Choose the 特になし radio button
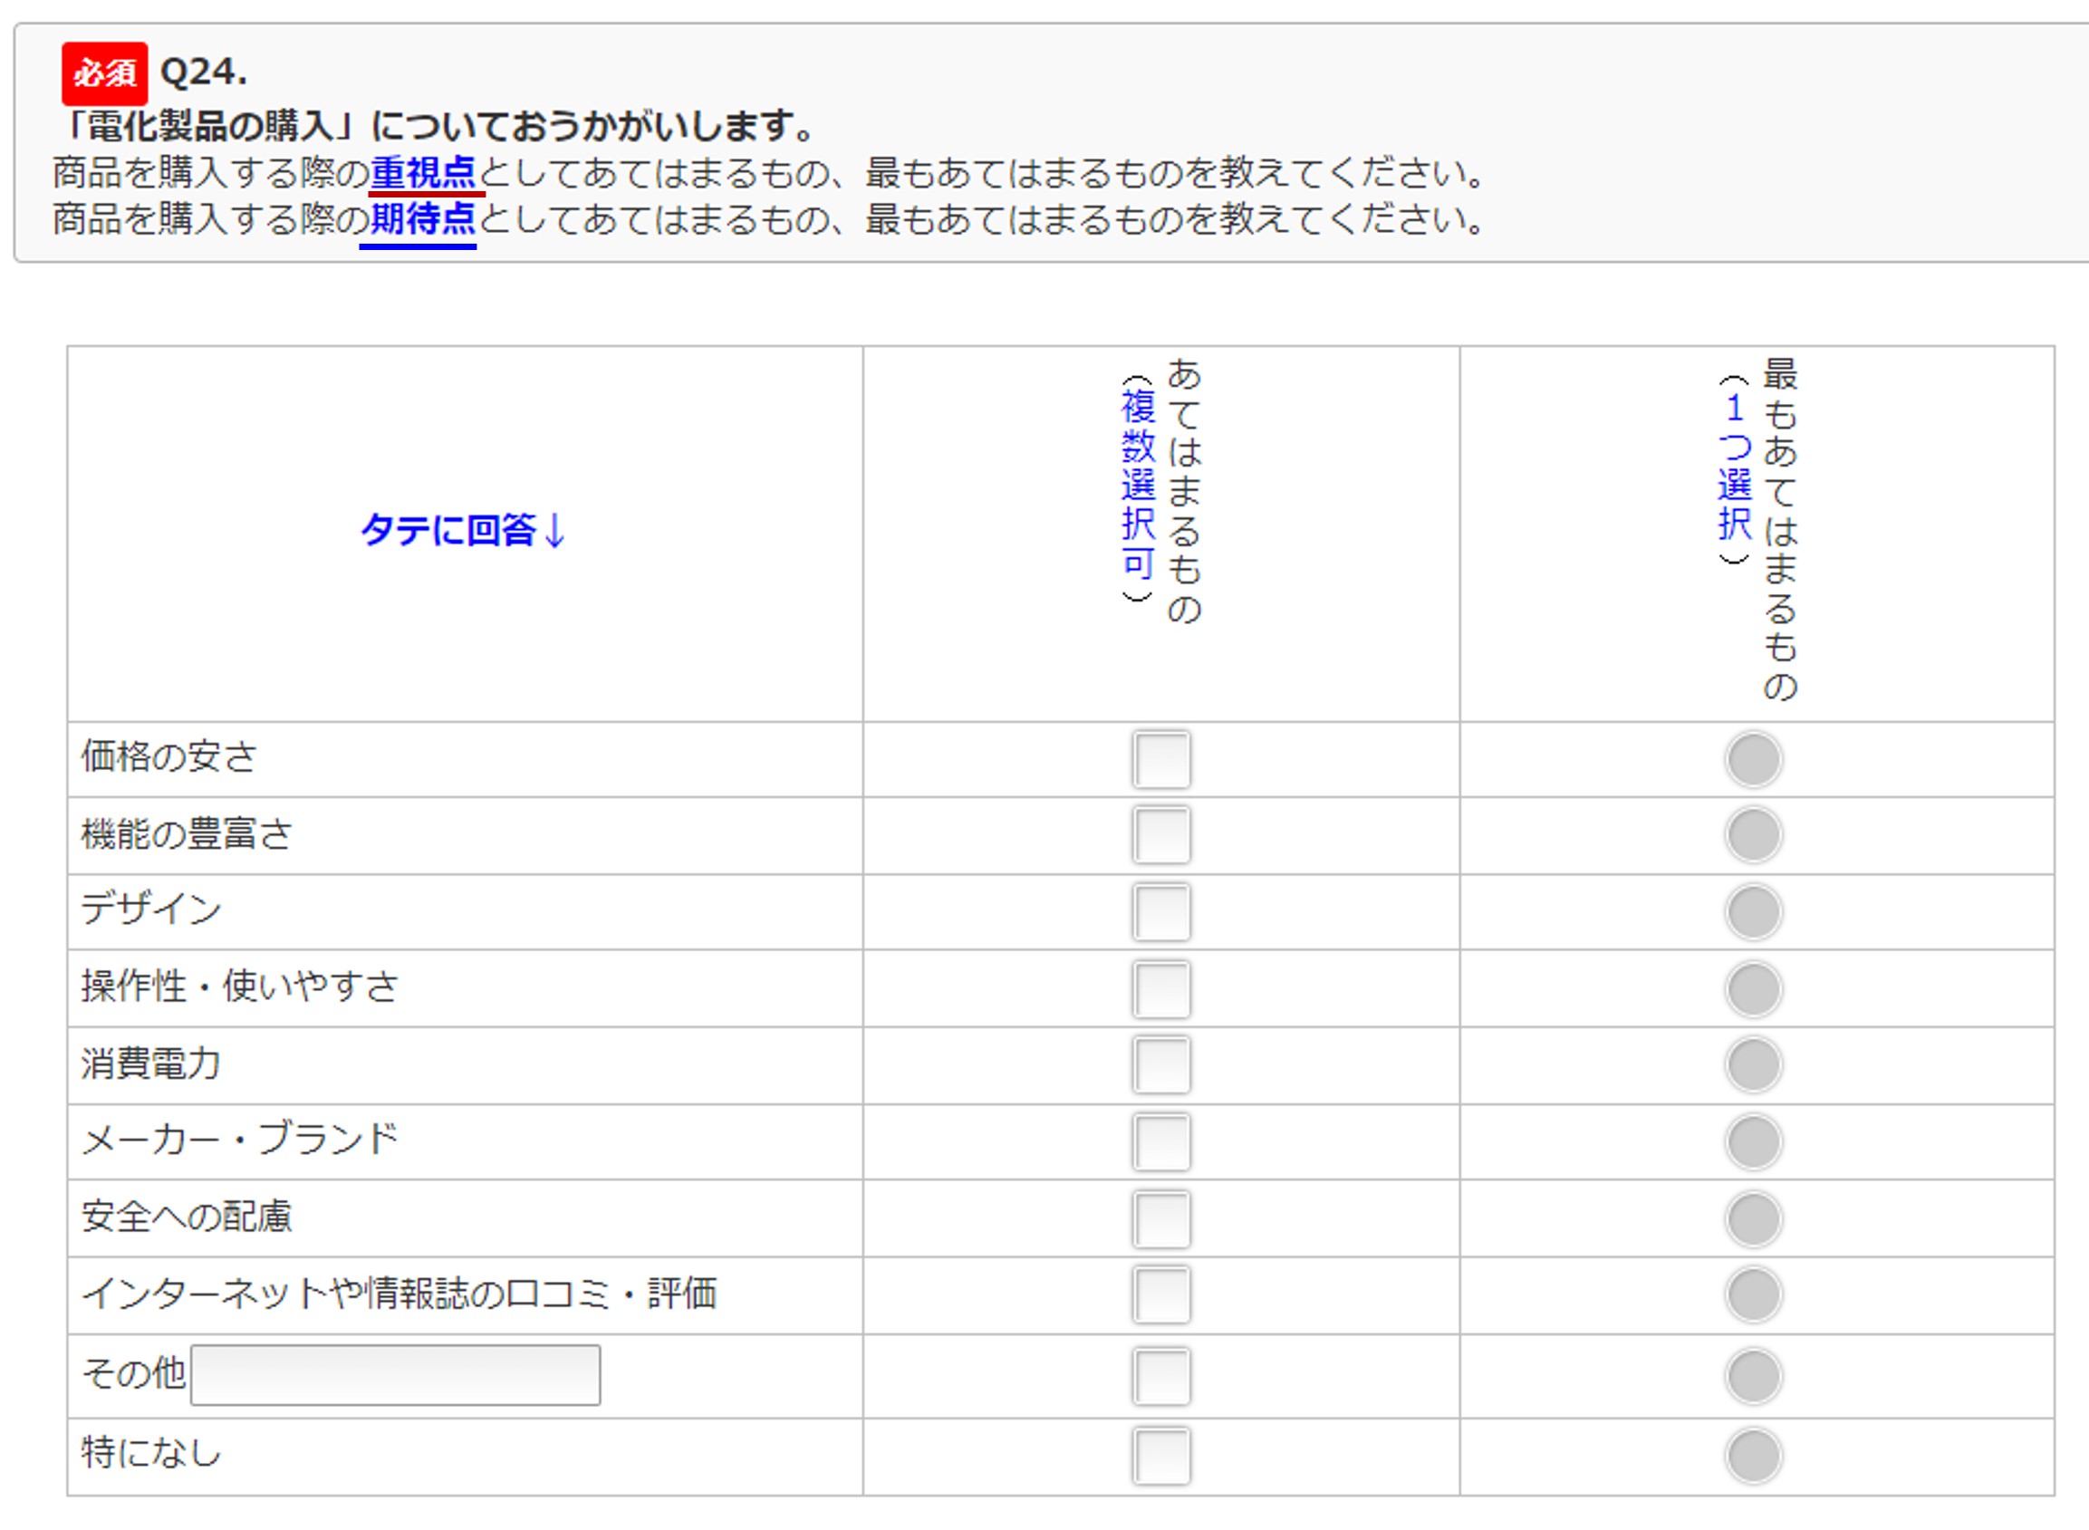This screenshot has width=2089, height=1530. click(1753, 1456)
